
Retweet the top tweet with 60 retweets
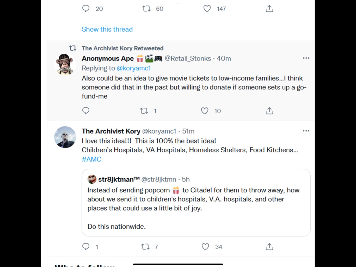[x=146, y=9]
